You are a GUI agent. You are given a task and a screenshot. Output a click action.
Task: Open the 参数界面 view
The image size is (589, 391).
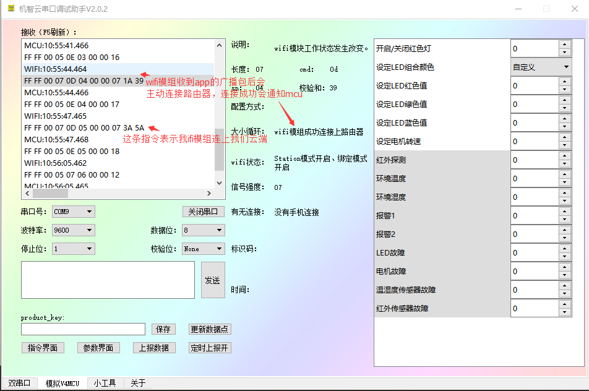point(98,347)
